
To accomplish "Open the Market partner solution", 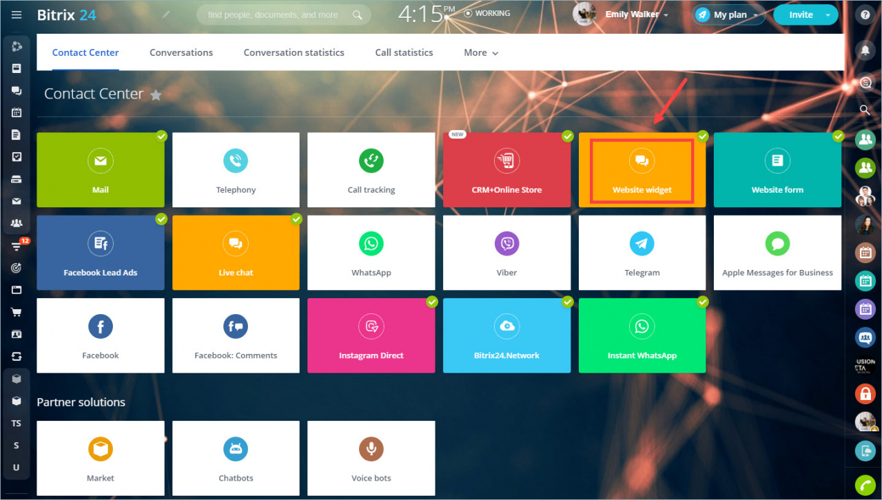I will coord(101,458).
